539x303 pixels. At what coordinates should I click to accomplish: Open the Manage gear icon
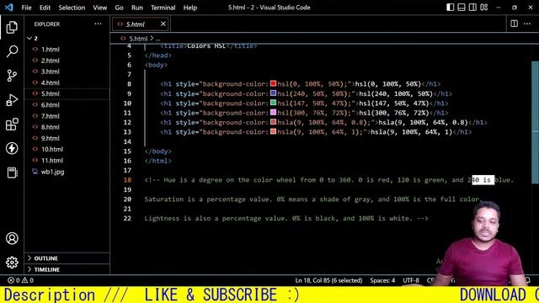tap(12, 263)
